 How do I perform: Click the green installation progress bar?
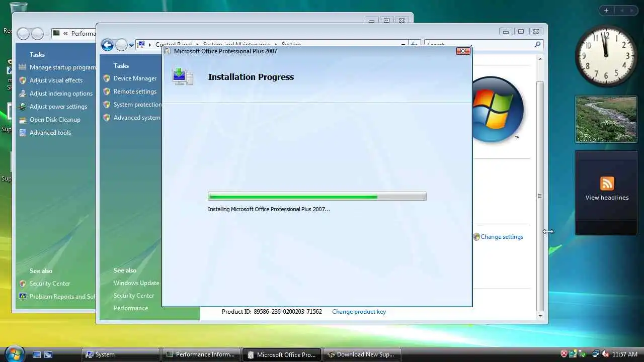pyautogui.click(x=317, y=197)
